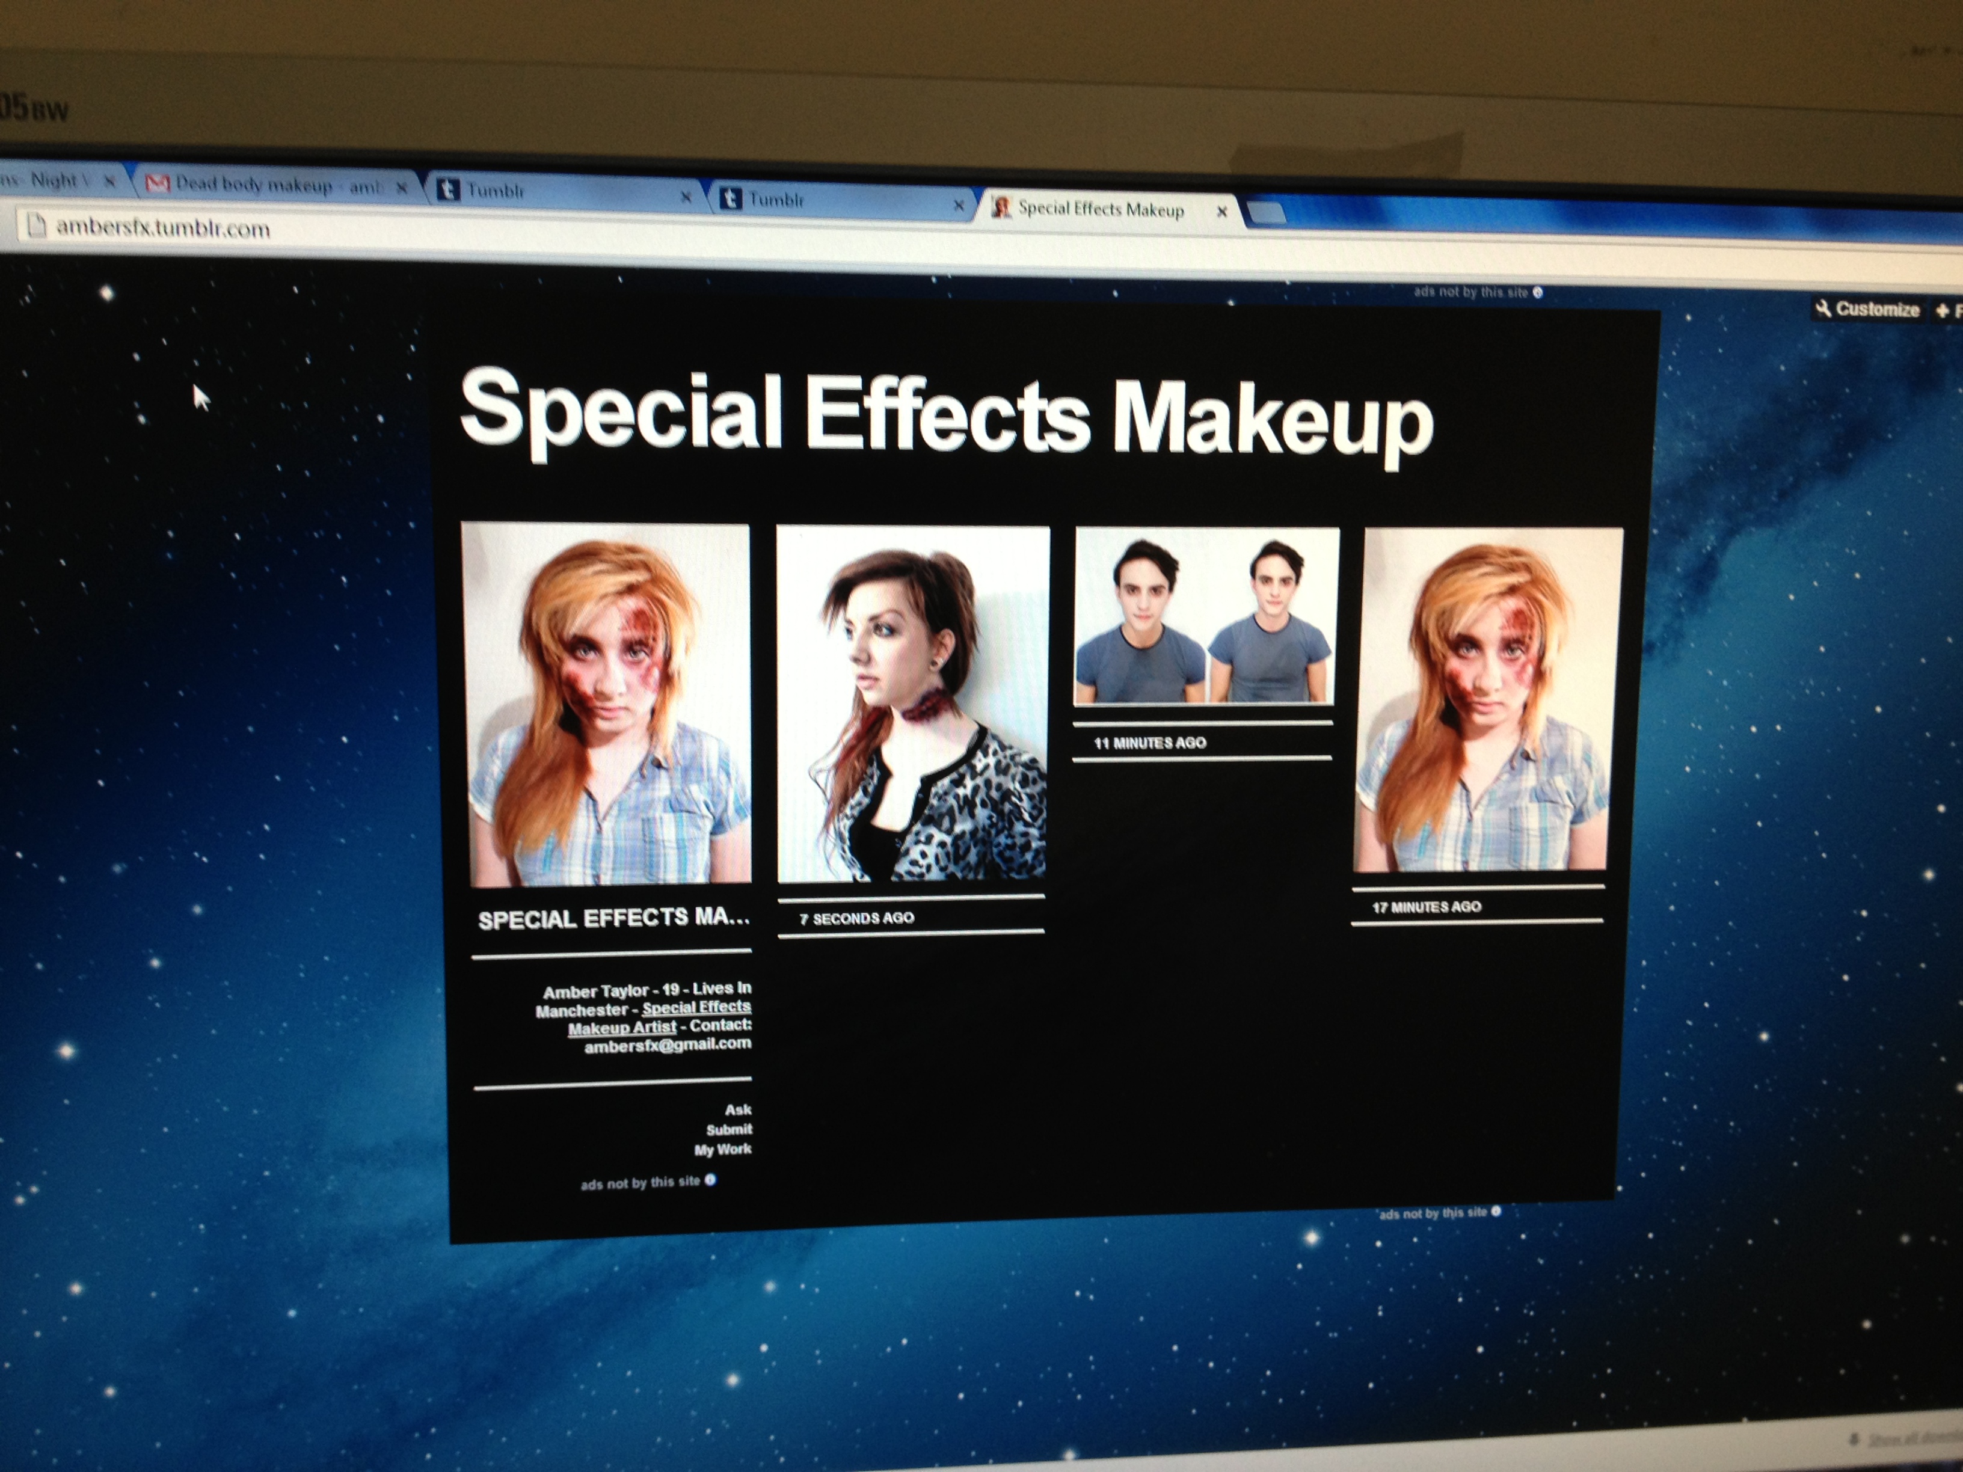Click the Gmail icon on Dead body makeup tab
Screen dimensions: 1963x1472
[x=157, y=183]
